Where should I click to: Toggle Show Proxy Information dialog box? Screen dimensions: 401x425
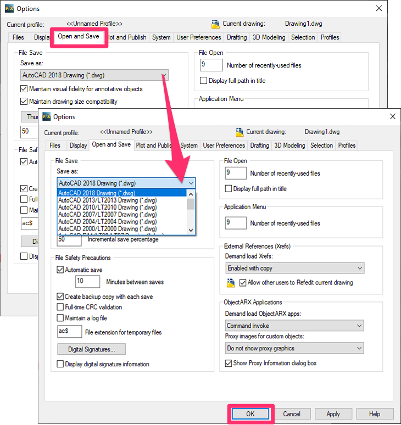pos(229,363)
